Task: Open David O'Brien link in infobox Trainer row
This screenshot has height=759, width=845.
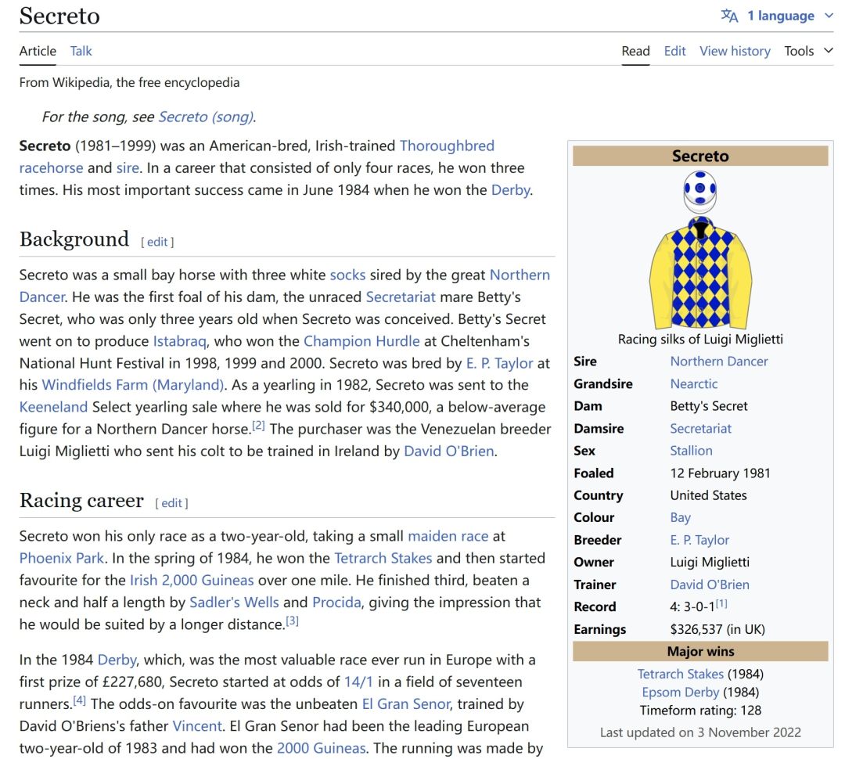Action: (x=710, y=585)
